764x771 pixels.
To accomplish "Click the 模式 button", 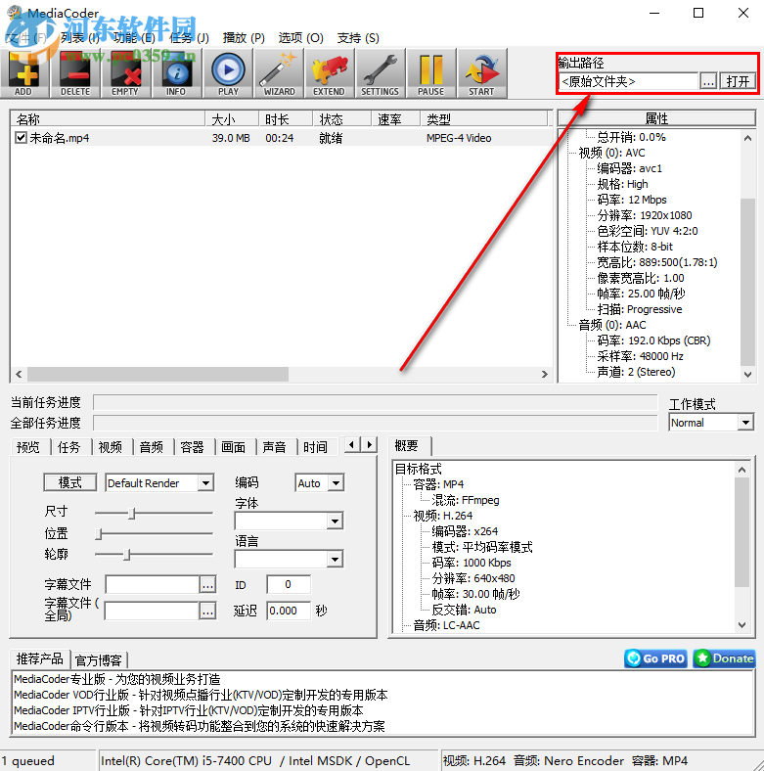I will pos(69,482).
